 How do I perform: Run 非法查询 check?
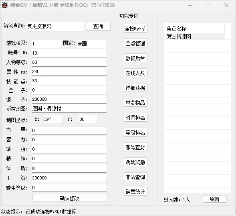tap(135, 177)
